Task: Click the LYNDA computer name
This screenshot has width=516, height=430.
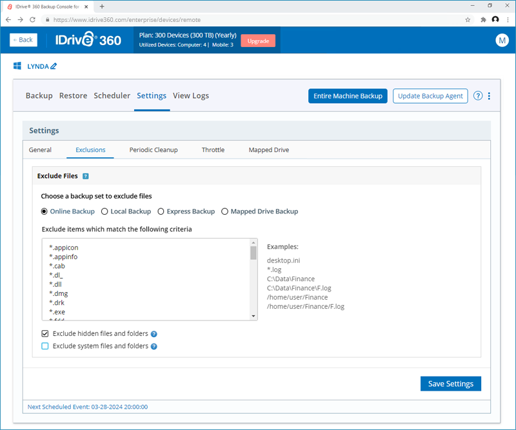Action: tap(38, 66)
